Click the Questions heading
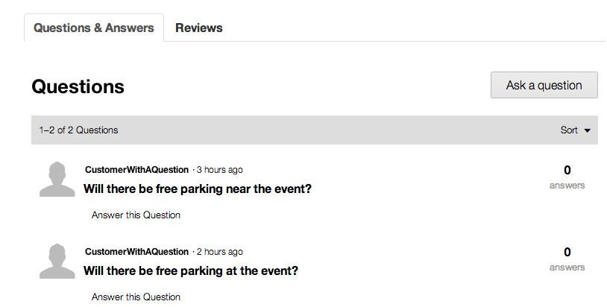607x307 pixels. [x=78, y=86]
